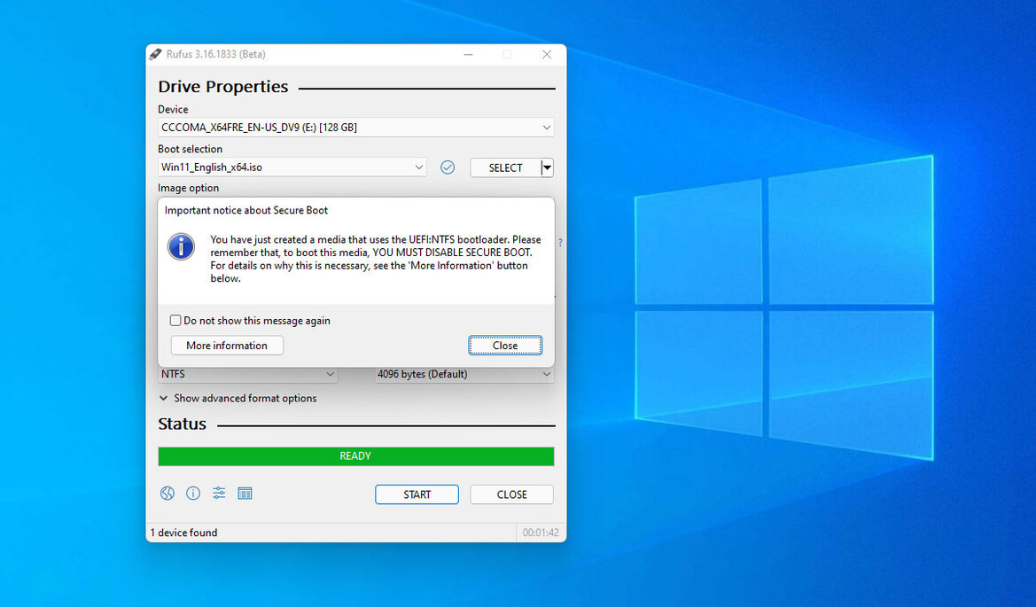Click the ISO checksum checkmark icon
Image resolution: width=1036 pixels, height=607 pixels.
pos(448,167)
